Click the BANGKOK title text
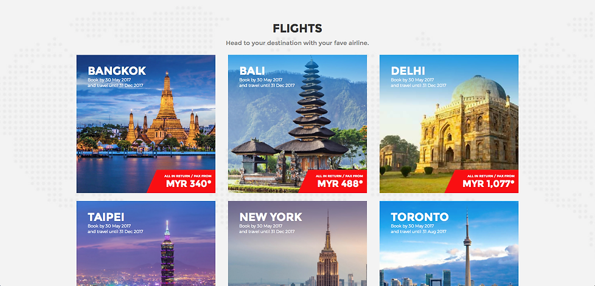 (117, 71)
